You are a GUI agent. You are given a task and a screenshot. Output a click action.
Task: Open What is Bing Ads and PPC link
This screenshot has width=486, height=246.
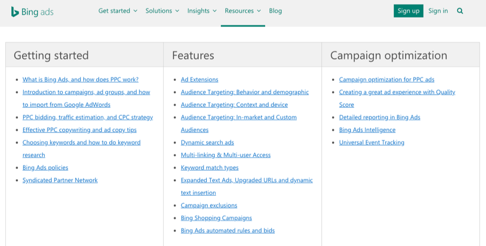pos(80,80)
